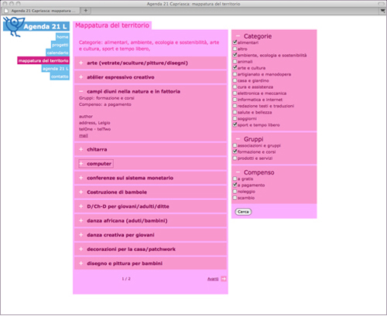Collapse the campi diurni nella natura entry
This screenshot has height=316, width=387.
[x=80, y=91]
